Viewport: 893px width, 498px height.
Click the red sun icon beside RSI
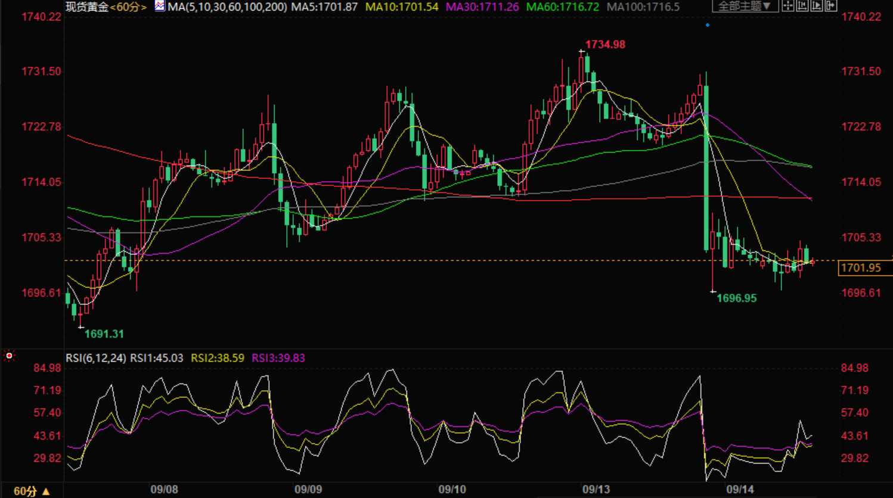[x=9, y=356]
